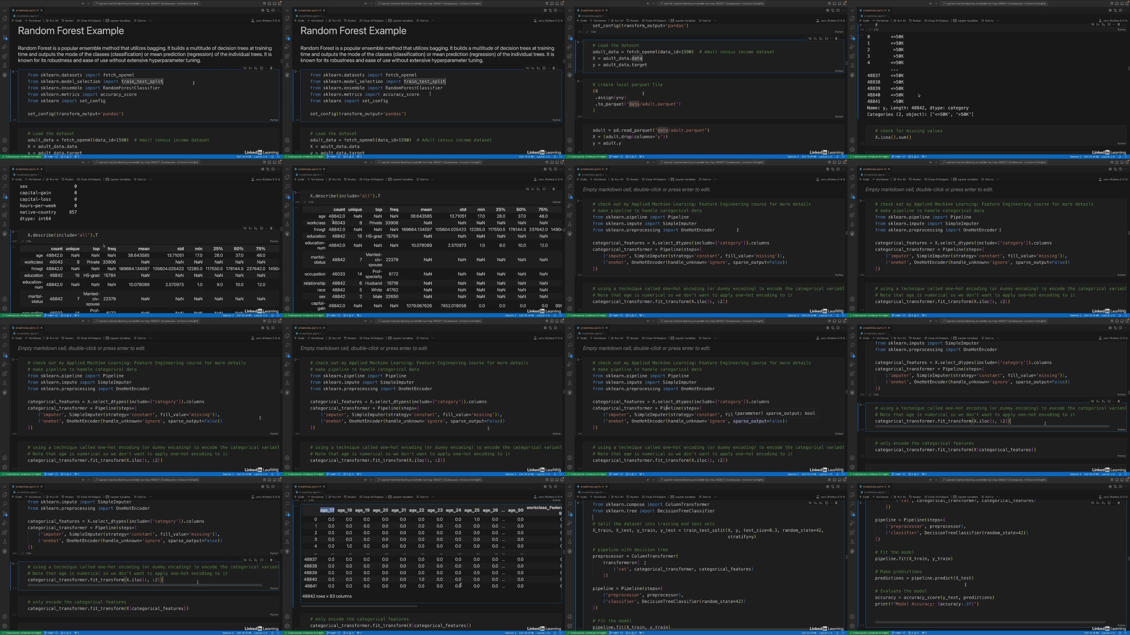Viewport: 1130px width, 635px height.
Task: Split cell icon in window importing ColumnTransformer
Action: 826,503
